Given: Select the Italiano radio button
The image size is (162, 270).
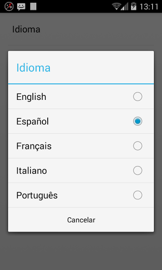Looking at the screenshot, I should pos(138,171).
